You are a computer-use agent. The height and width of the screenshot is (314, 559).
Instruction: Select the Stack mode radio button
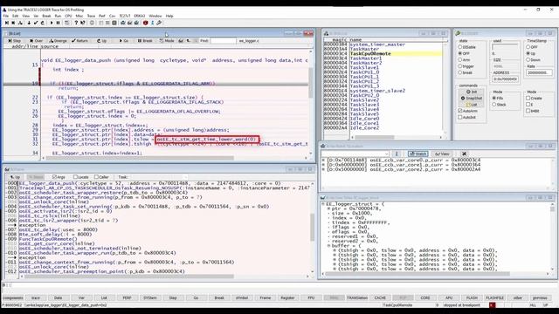[493, 105]
